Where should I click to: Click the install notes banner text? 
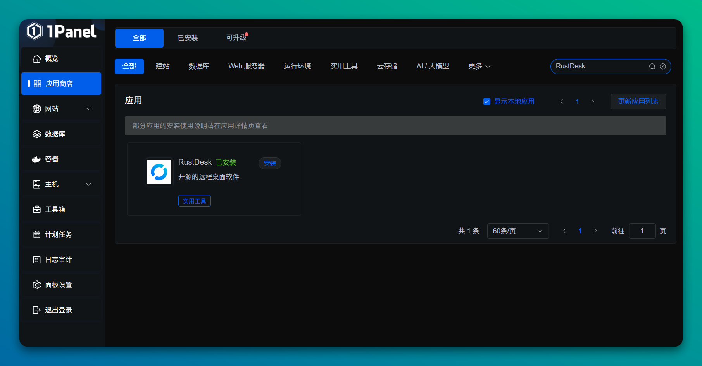(x=200, y=126)
